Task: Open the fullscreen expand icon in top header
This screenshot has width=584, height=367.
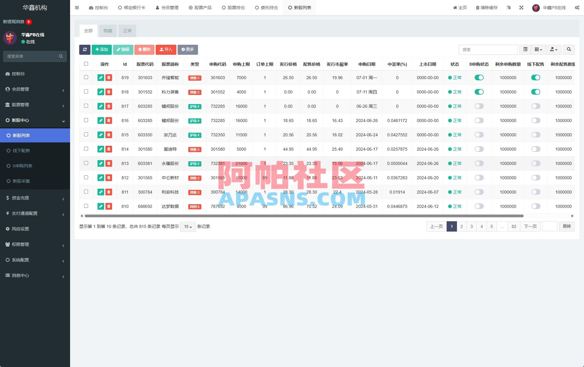Action: coord(522,8)
